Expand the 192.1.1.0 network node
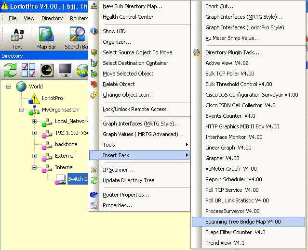308x250 pixels. tap(34, 133)
